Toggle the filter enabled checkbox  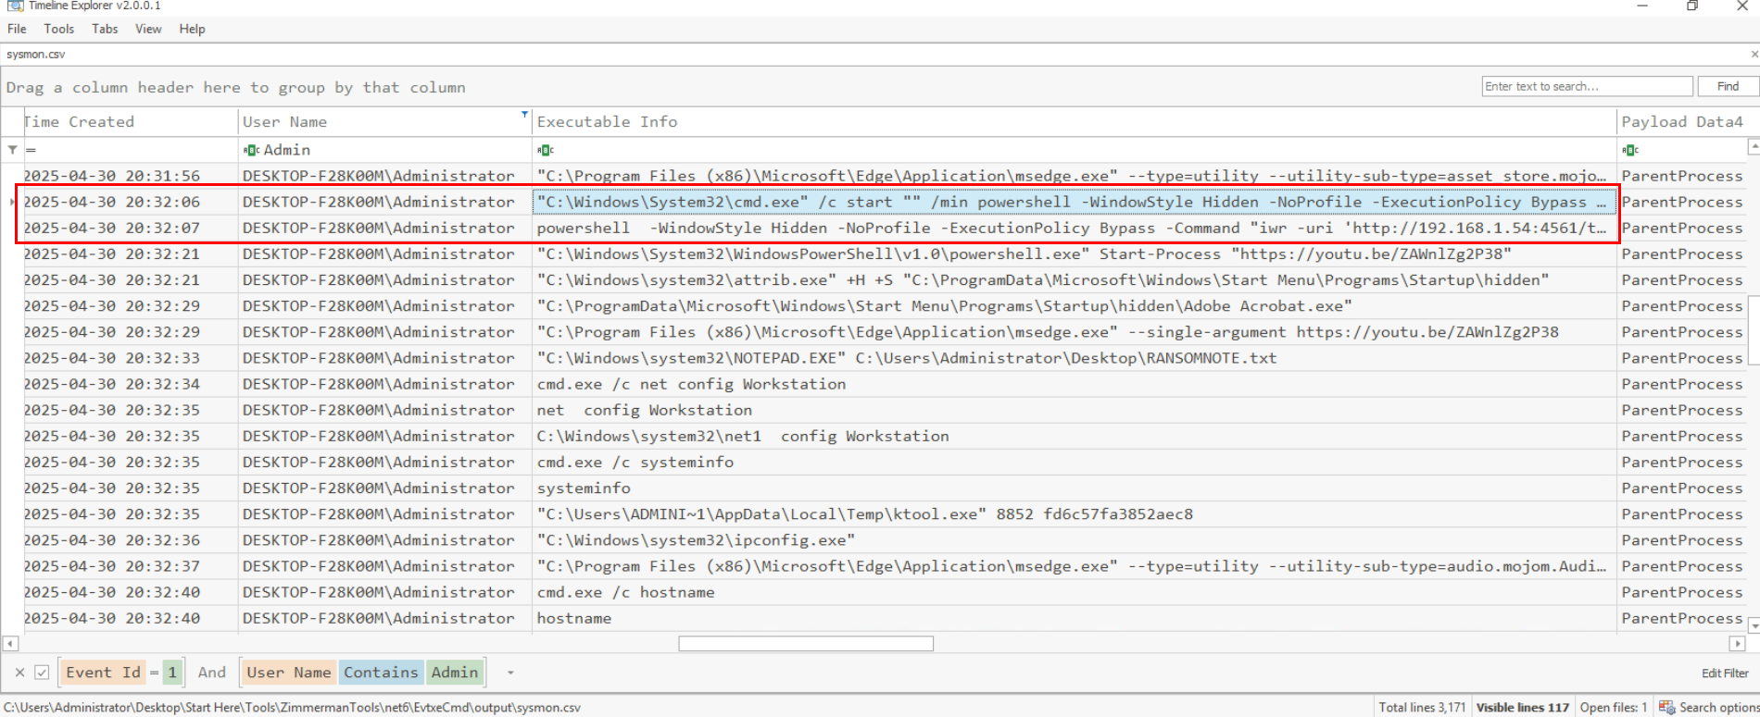click(42, 673)
